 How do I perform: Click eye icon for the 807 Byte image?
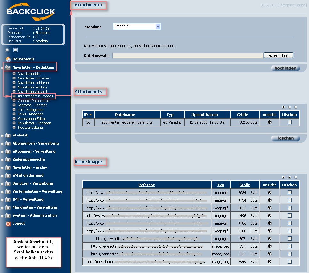click(269, 239)
